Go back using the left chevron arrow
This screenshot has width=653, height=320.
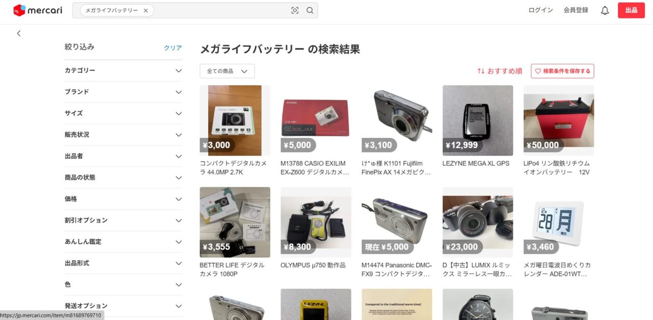pos(19,33)
